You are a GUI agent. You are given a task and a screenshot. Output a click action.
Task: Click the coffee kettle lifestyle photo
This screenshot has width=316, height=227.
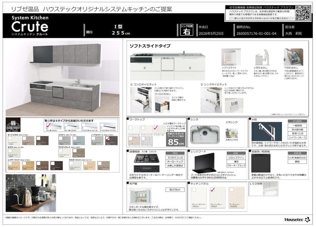pyautogui.click(x=31, y=193)
